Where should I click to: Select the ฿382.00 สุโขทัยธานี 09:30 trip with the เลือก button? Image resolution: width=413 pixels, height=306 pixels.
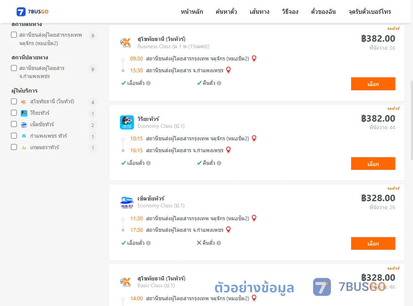coord(373,84)
